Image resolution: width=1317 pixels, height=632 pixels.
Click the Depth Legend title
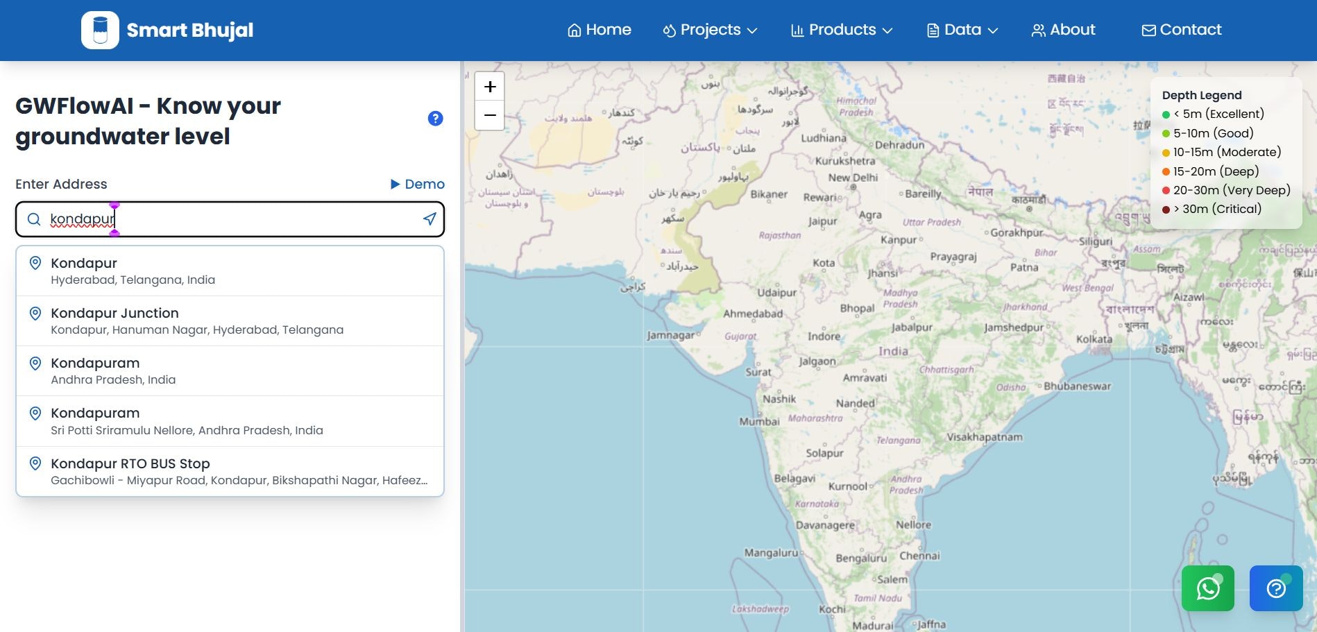tap(1202, 95)
